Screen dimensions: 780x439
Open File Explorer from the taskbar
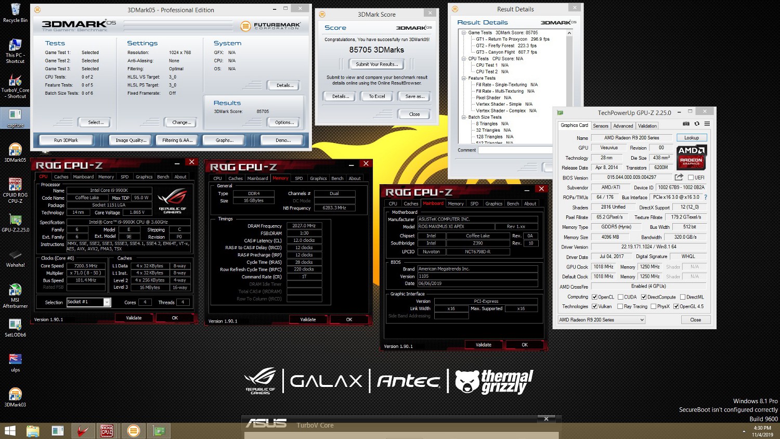click(33, 431)
